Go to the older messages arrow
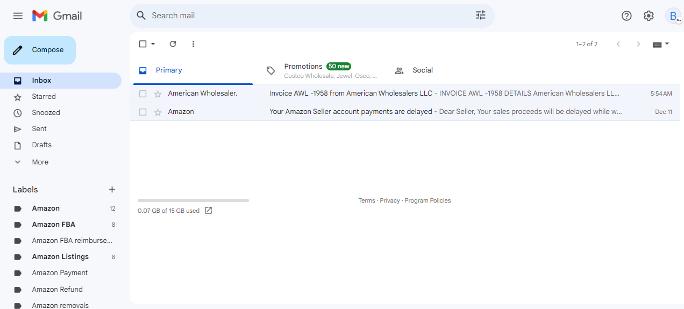Screen dimensions: 684x309 click(x=638, y=44)
